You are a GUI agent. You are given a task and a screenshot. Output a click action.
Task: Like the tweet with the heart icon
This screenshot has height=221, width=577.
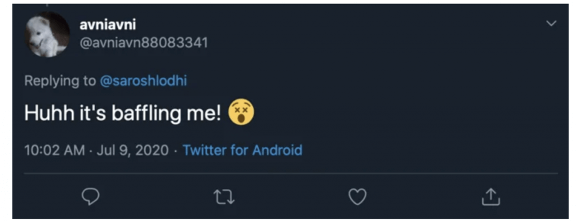click(357, 197)
